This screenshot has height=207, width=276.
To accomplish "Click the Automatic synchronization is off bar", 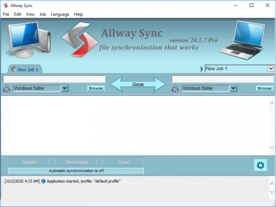I will coord(76,170).
